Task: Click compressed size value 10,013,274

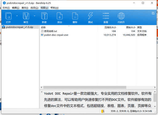Action: tap(110, 35)
